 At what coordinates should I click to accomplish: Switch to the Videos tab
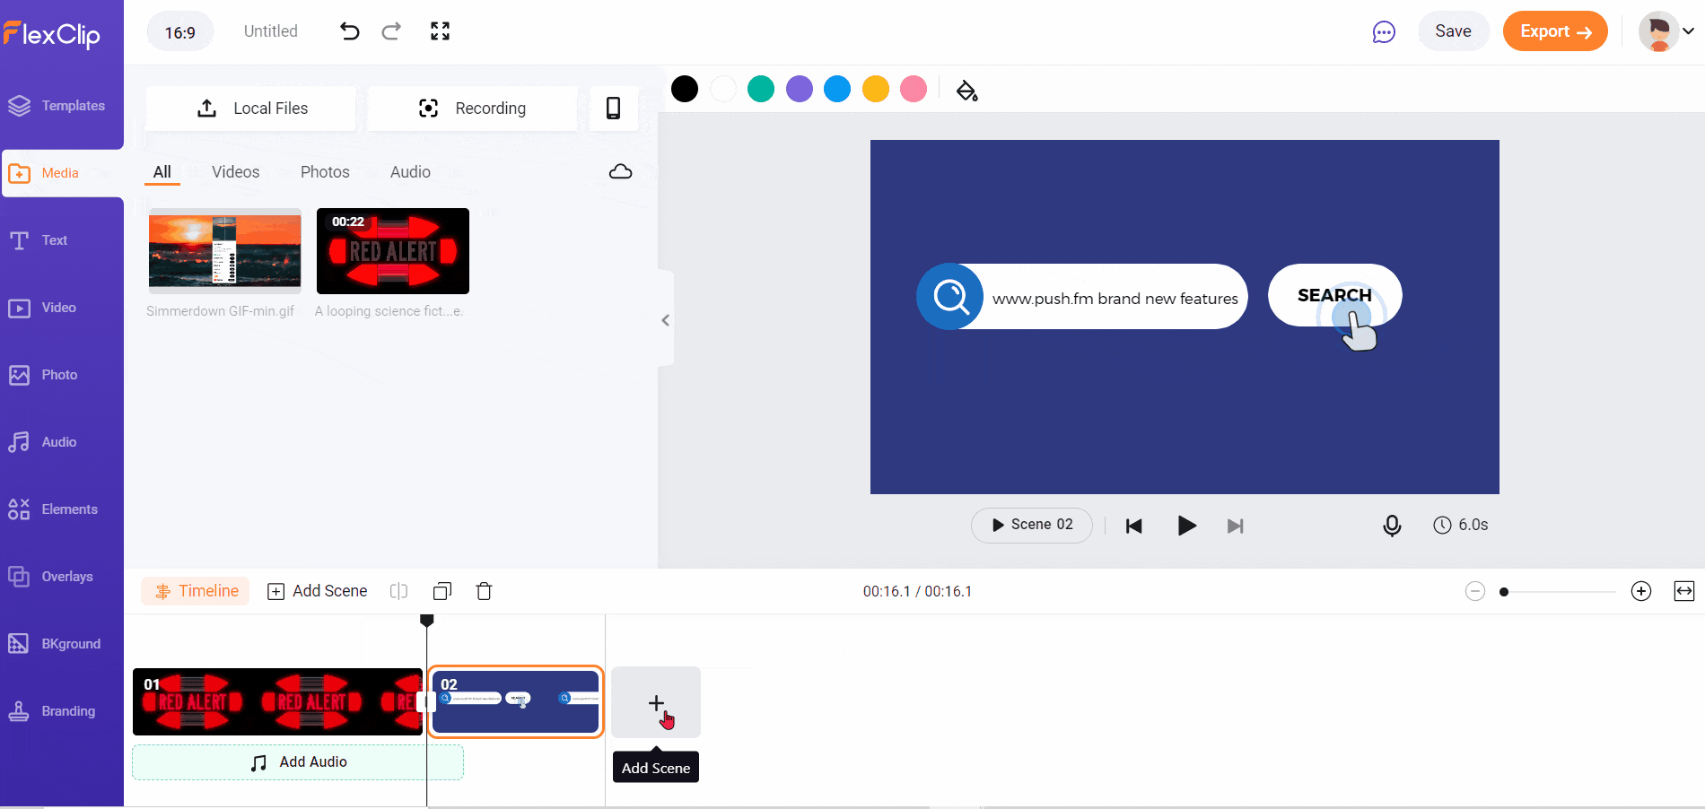point(236,172)
